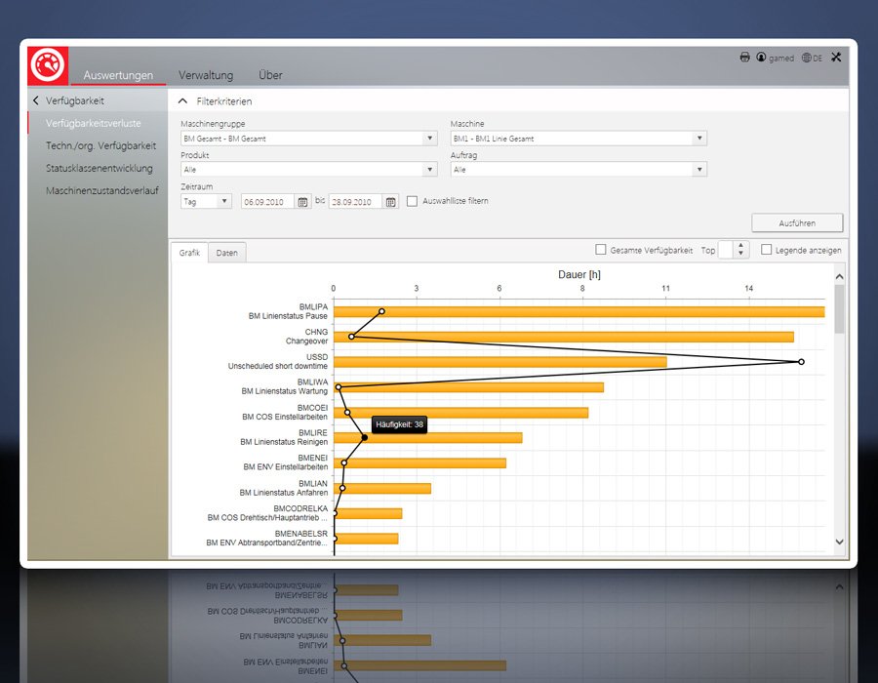Image resolution: width=878 pixels, height=683 pixels.
Task: Open the tools settings icon
Action: 836,58
